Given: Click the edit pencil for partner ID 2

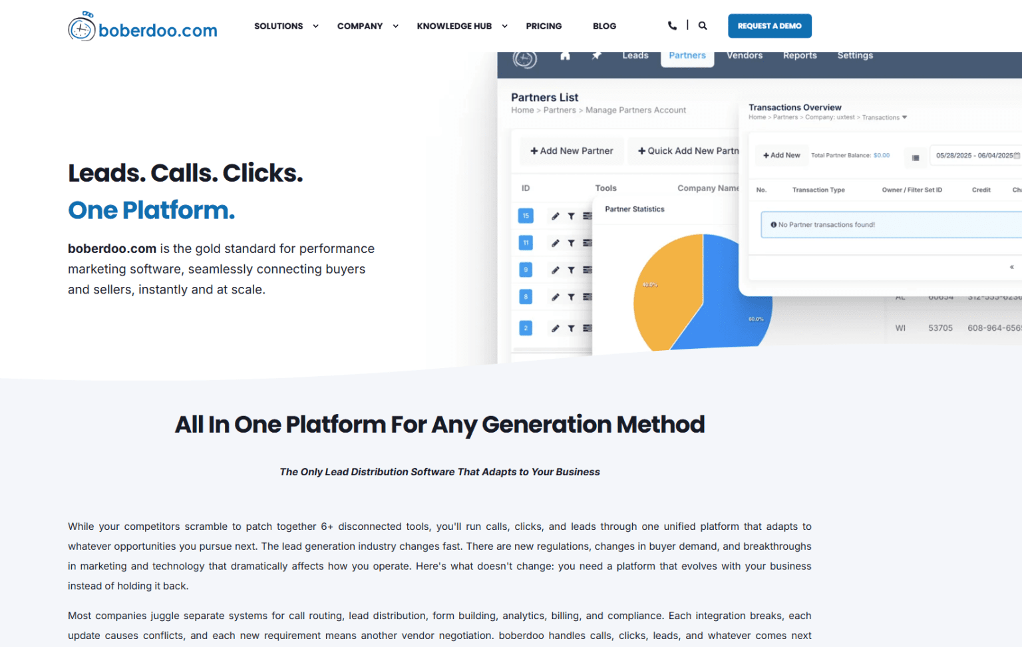Looking at the screenshot, I should pos(555,328).
